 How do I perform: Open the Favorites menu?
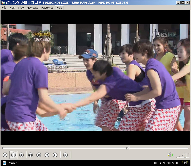(x=47, y=8)
